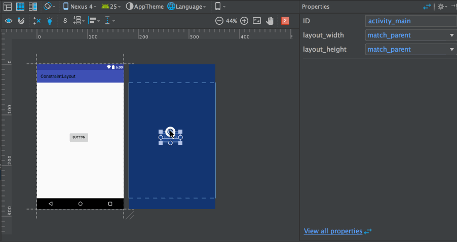Switch to Design view mode icon

pos(7,7)
